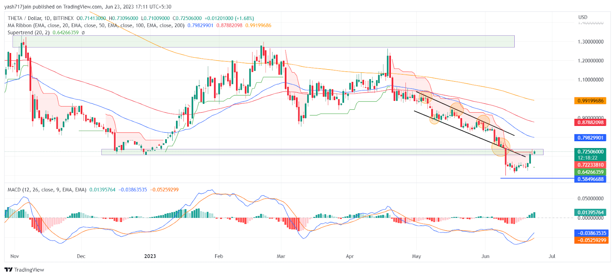Click the high value H0.73096000

pos(123,18)
